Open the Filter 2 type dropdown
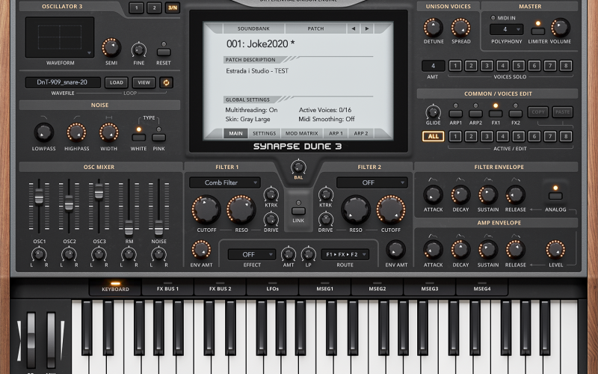The image size is (598, 374). 372,183
